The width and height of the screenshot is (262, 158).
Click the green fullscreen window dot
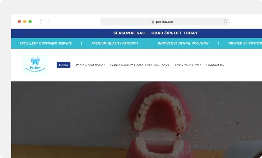pyautogui.click(x=30, y=21)
